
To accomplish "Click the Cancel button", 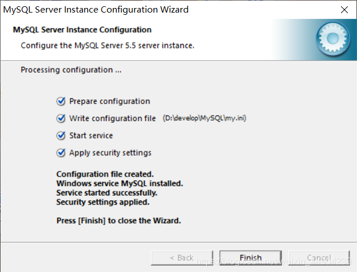I will [x=319, y=258].
